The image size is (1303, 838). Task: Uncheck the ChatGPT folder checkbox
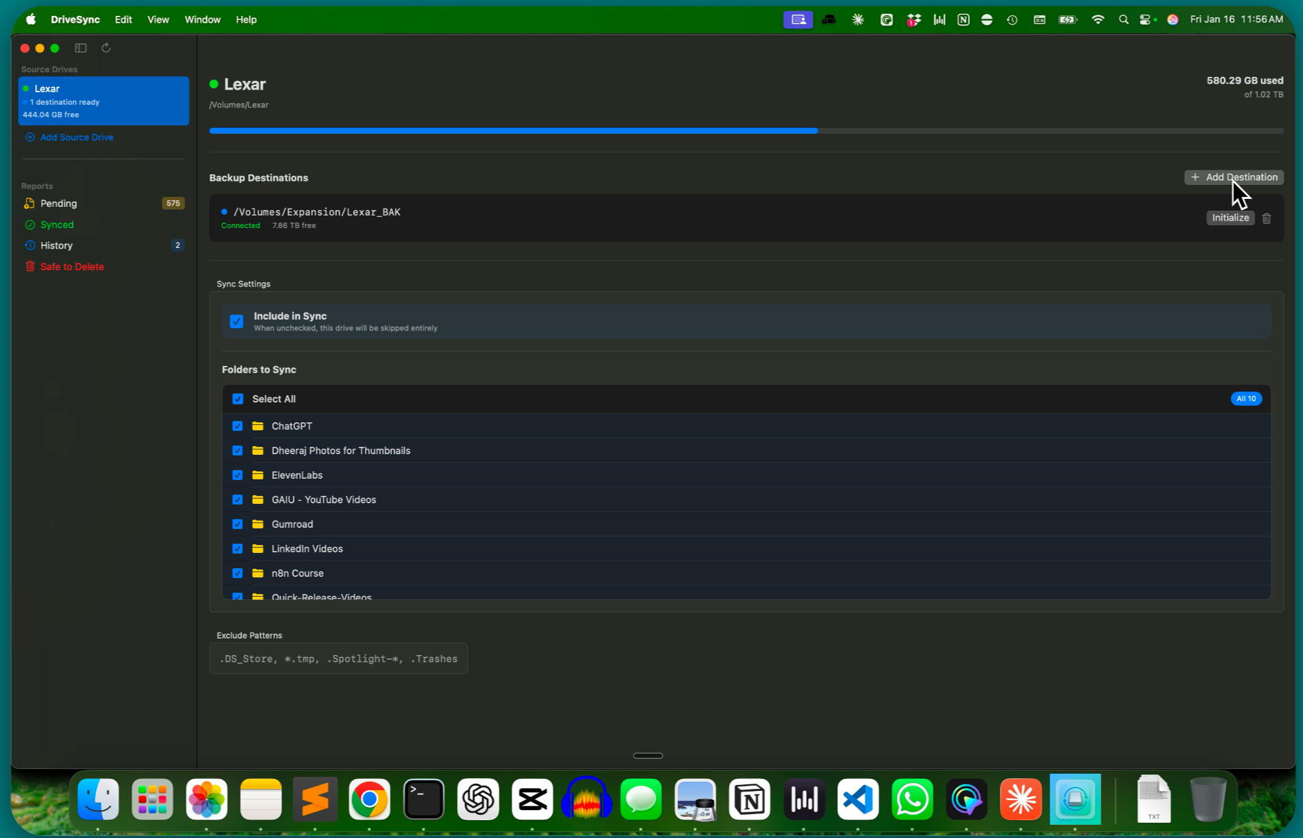(x=238, y=426)
